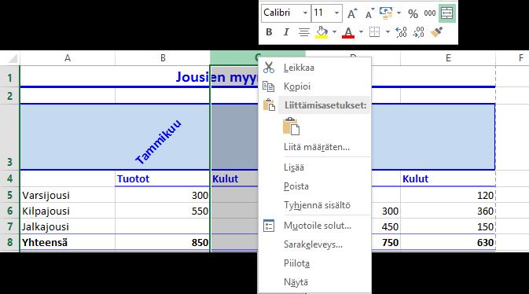529x294 pixels.
Task: Apply red font color
Action: click(x=348, y=32)
